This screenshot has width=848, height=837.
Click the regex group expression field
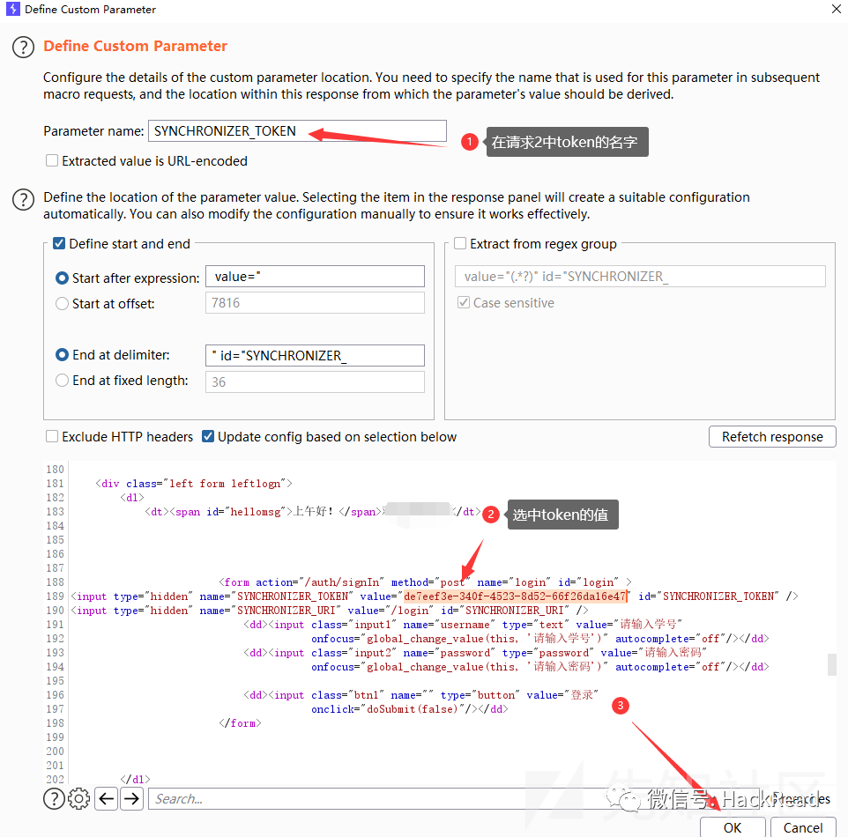(x=640, y=277)
